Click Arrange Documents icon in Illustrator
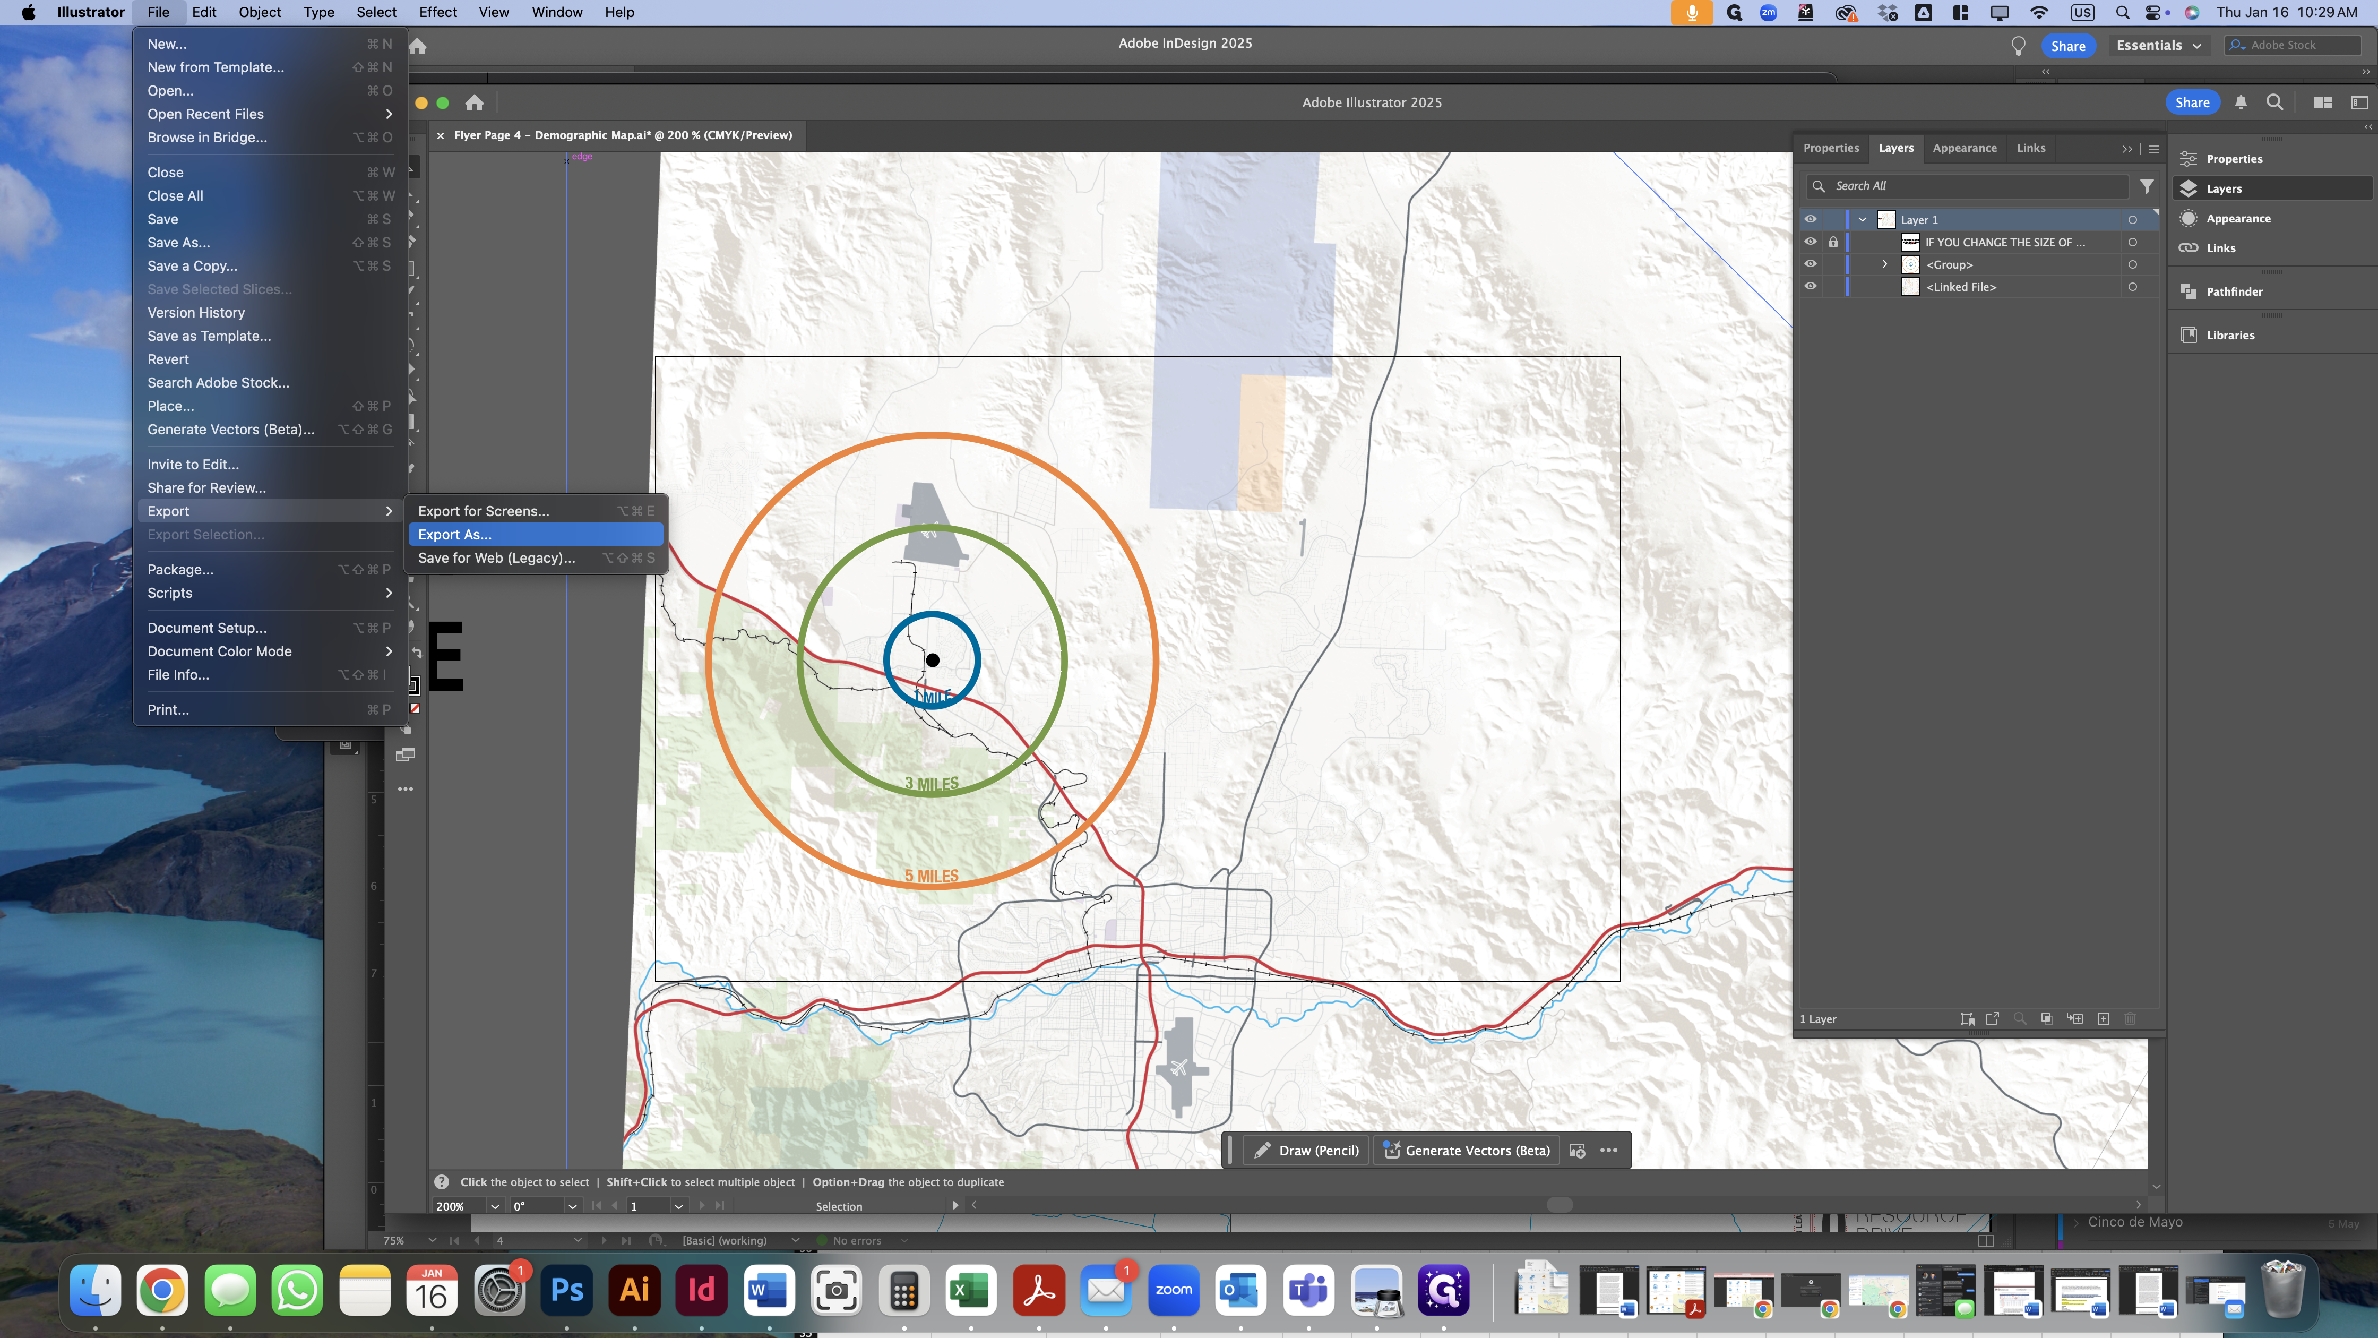The width and height of the screenshot is (2378, 1338). (x=2323, y=102)
